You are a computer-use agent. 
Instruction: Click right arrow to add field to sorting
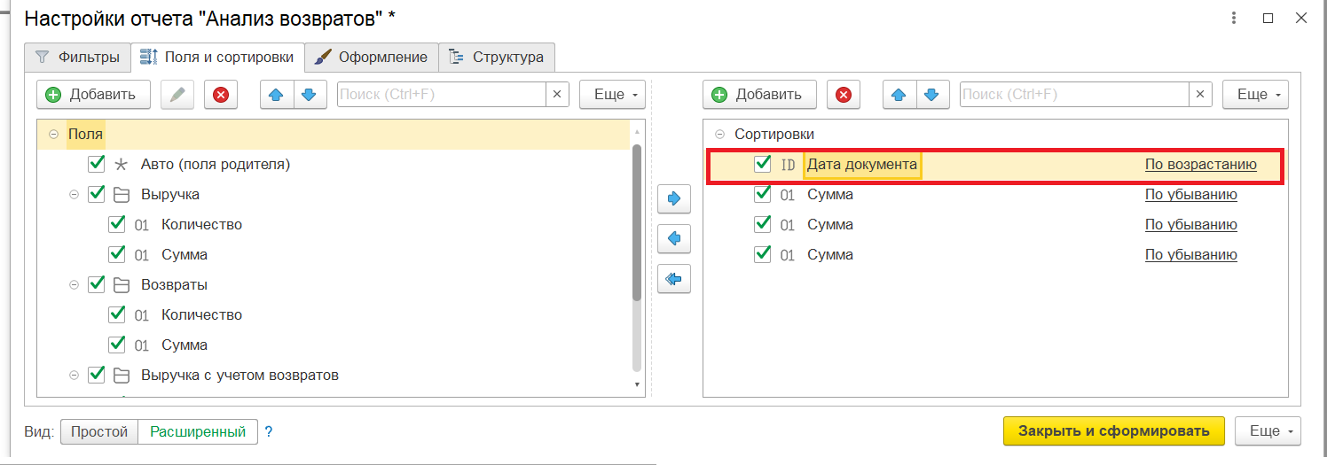click(674, 199)
